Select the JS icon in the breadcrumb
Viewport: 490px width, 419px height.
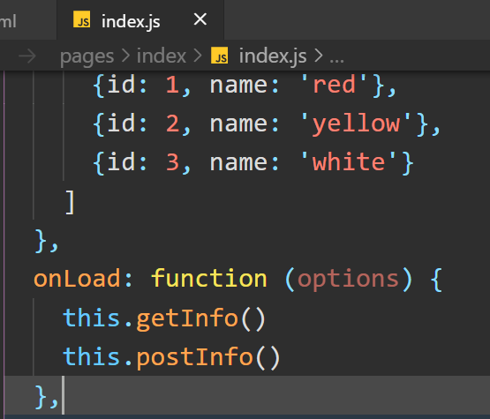[x=219, y=56]
